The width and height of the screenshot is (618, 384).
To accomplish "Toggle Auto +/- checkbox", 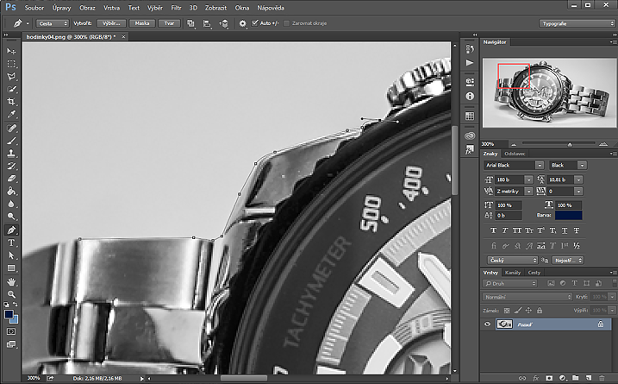I will click(x=254, y=23).
